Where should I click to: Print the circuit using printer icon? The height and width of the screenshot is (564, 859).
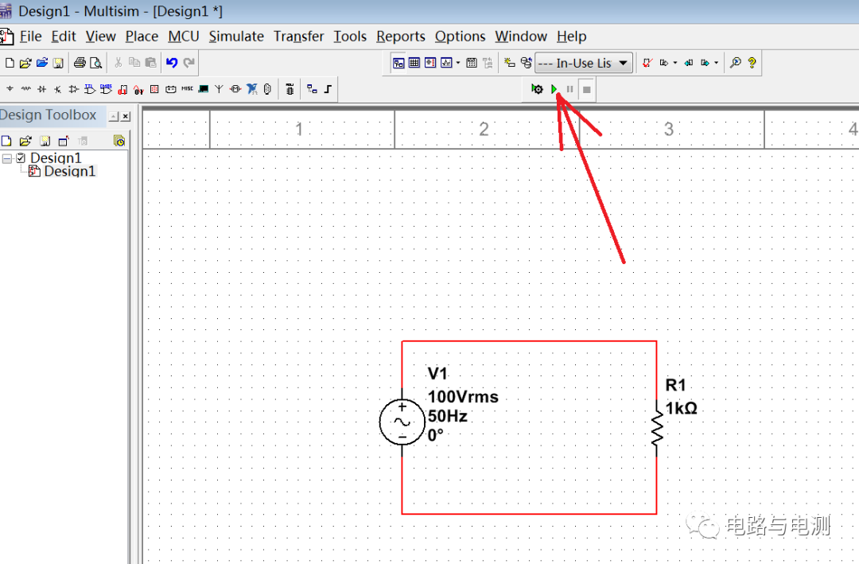point(80,63)
